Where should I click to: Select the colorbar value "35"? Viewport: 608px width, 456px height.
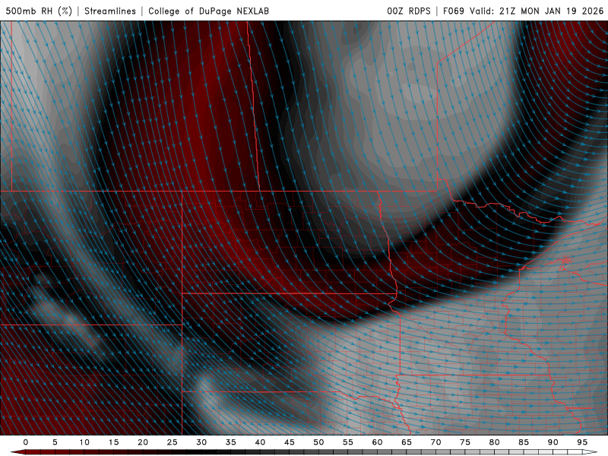click(231, 442)
